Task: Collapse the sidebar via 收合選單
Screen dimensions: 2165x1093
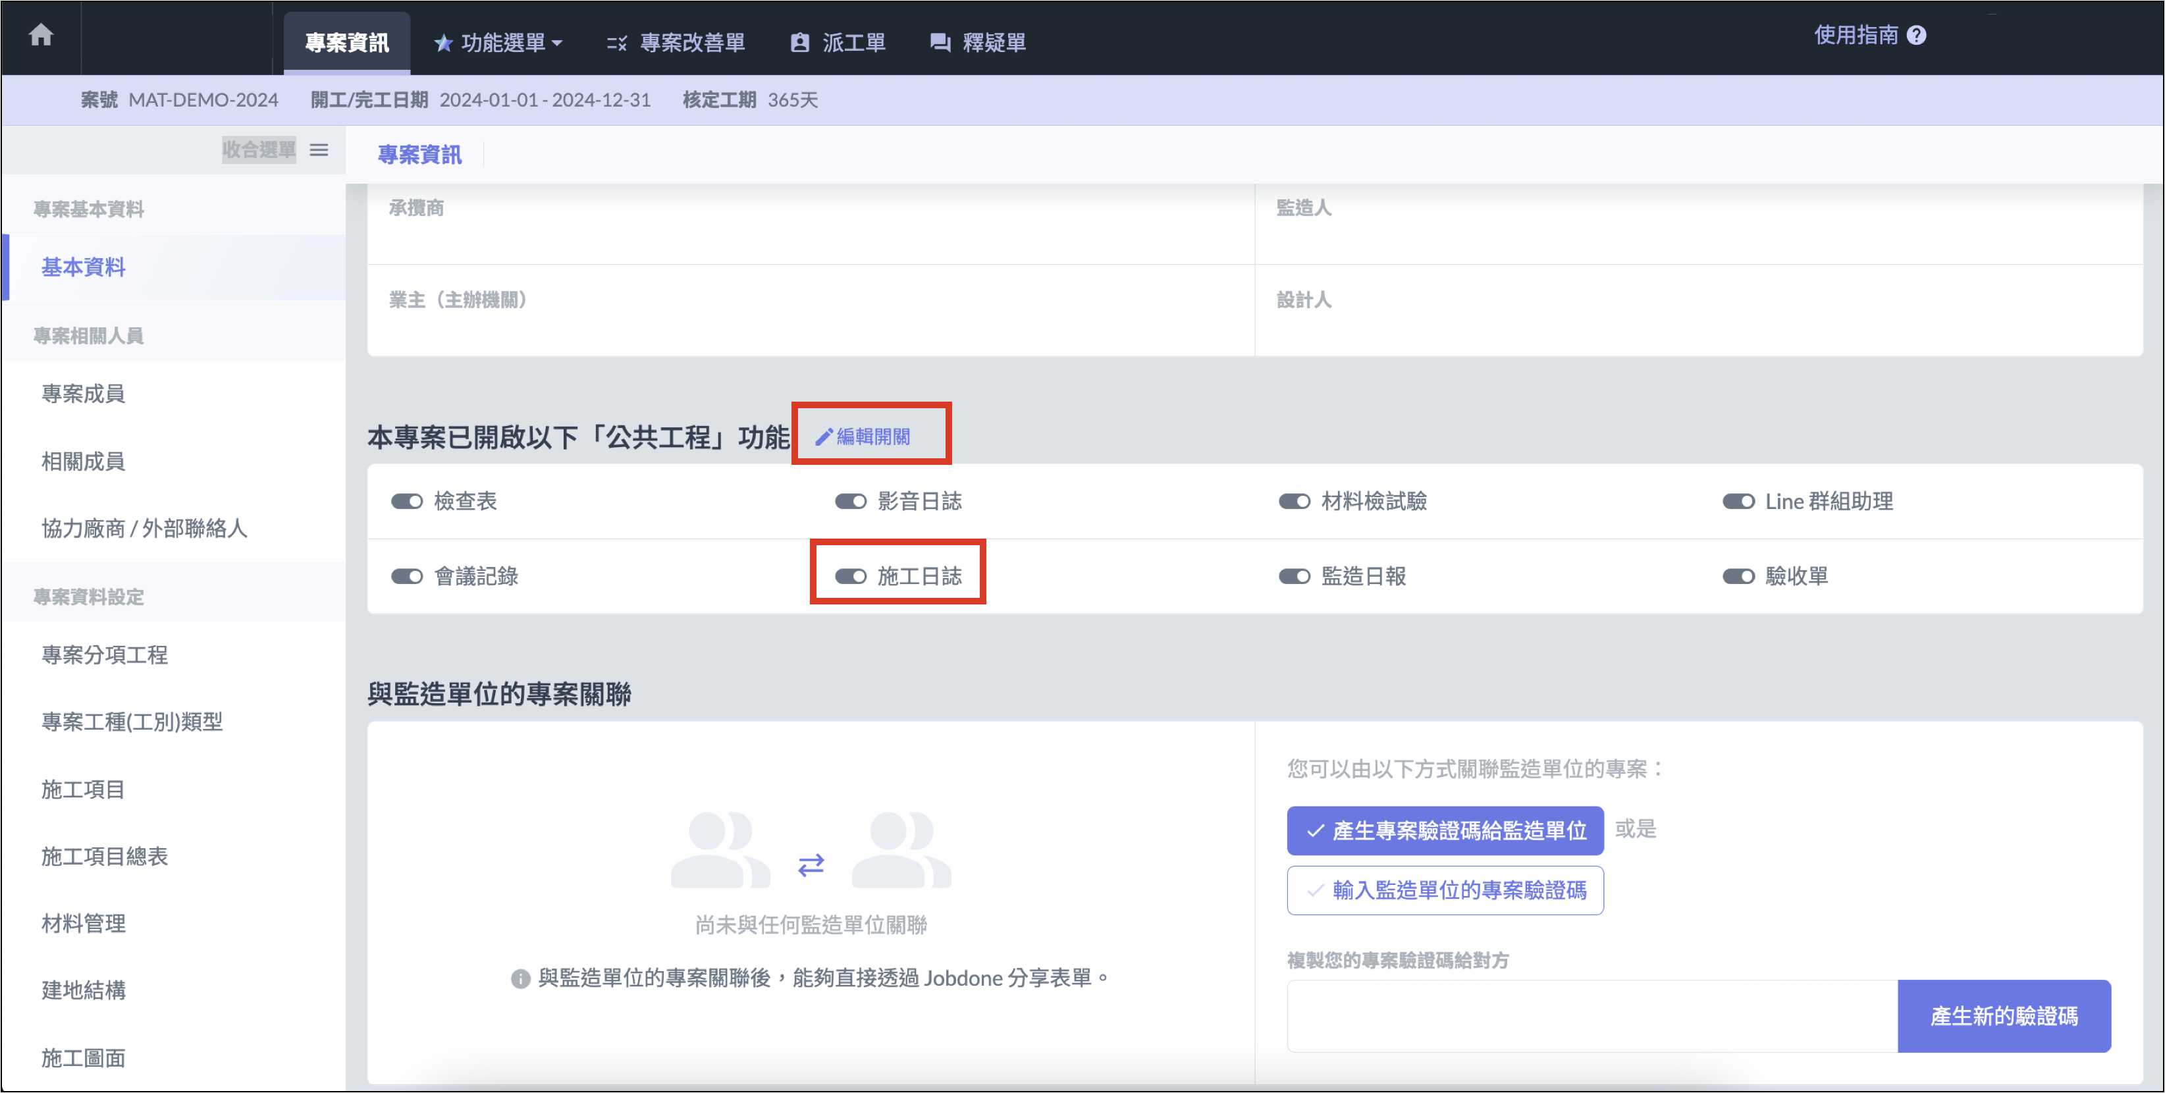Action: click(x=259, y=150)
